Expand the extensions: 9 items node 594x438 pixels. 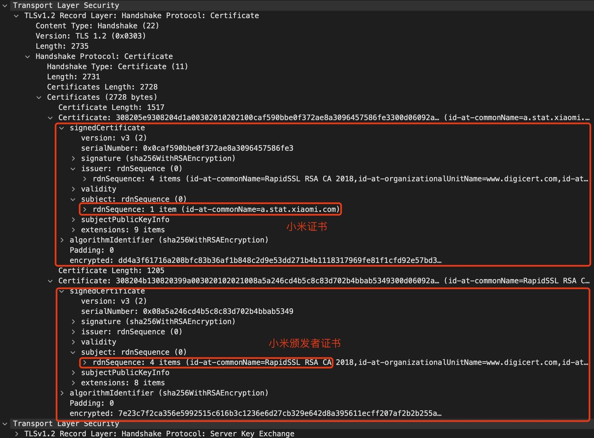73,230
